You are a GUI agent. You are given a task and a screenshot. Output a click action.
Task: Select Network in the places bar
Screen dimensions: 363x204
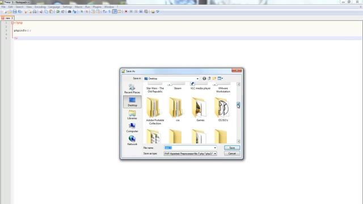tap(132, 141)
